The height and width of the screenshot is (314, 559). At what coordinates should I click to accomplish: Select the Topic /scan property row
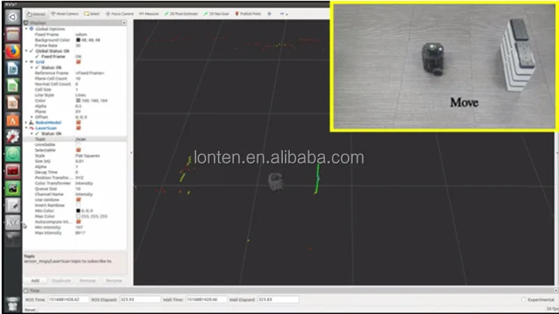75,139
